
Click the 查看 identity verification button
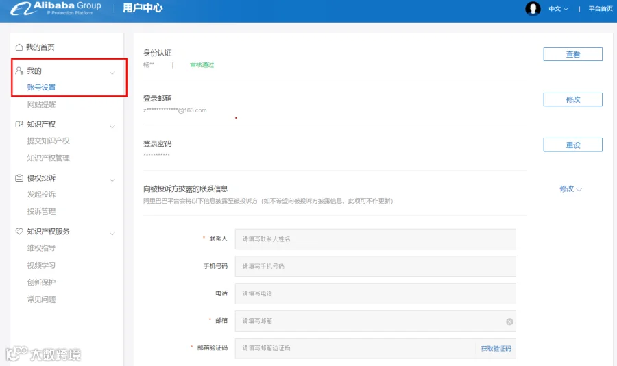point(573,54)
